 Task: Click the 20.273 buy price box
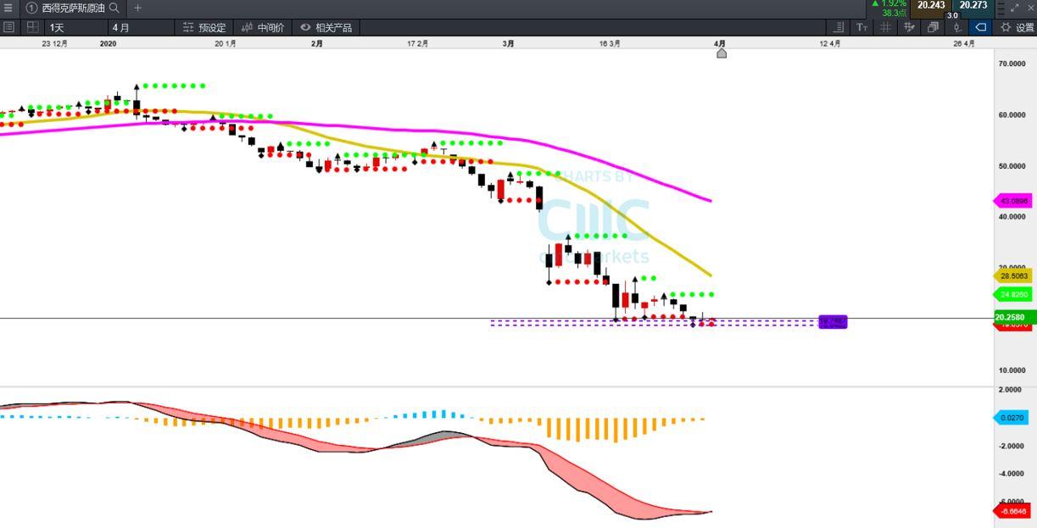[973, 6]
